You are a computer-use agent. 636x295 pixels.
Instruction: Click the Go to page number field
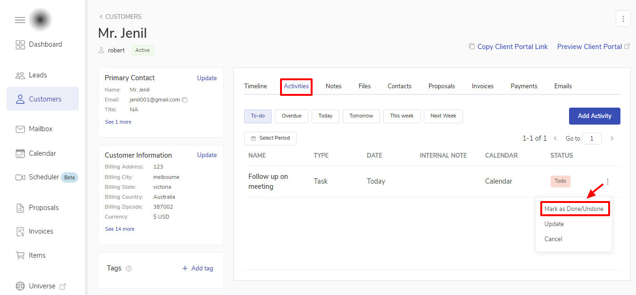click(x=591, y=138)
